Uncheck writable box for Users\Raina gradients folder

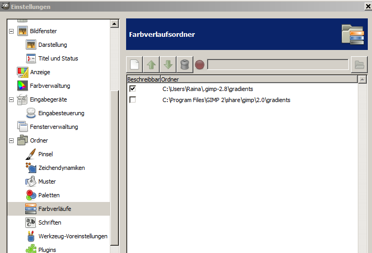point(132,88)
